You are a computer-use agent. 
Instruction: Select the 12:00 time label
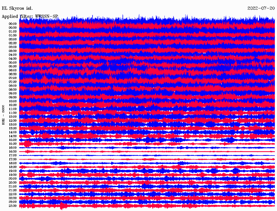point(13,117)
